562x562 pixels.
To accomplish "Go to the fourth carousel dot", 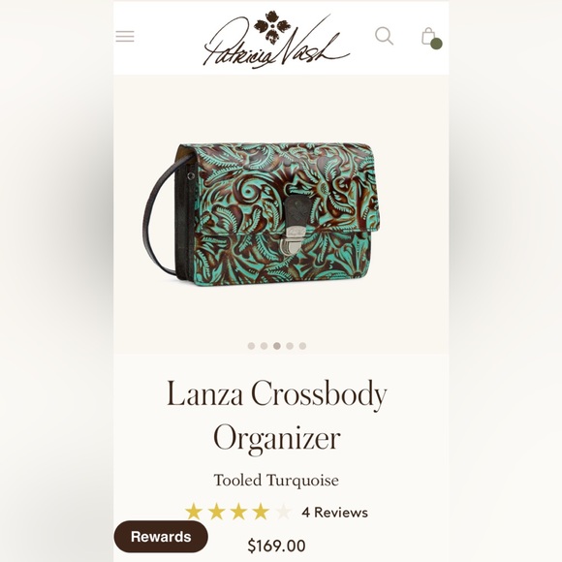I will click(x=290, y=346).
